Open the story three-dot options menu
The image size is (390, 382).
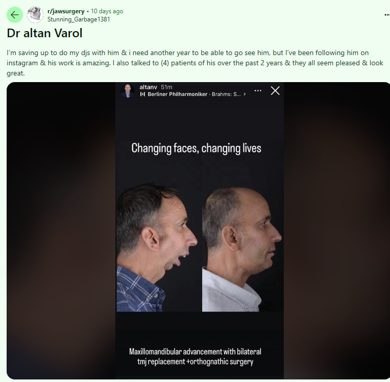[x=258, y=90]
